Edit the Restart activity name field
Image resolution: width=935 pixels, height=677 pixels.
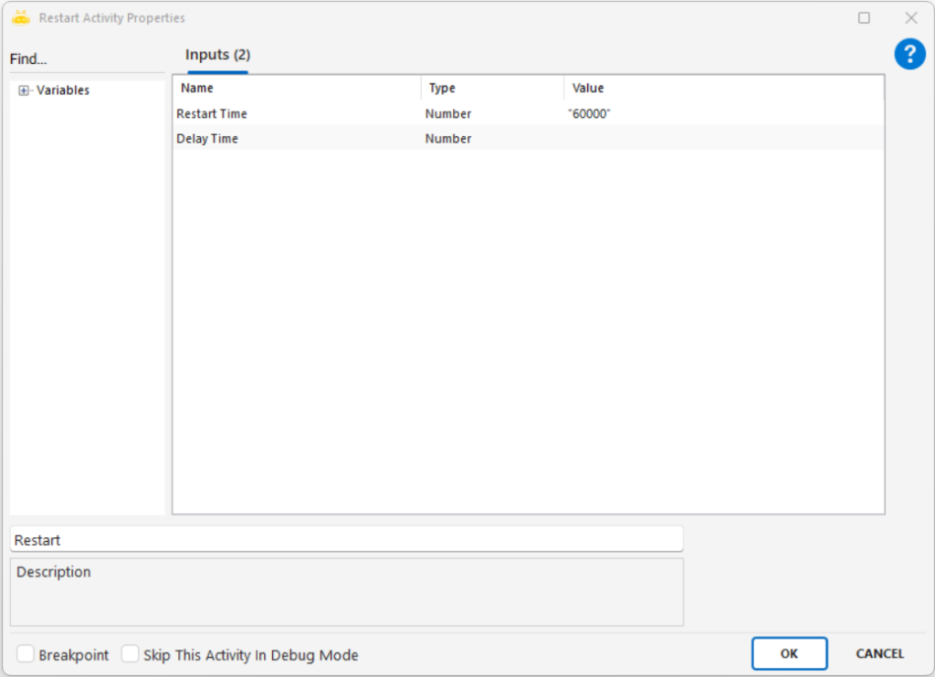[346, 540]
